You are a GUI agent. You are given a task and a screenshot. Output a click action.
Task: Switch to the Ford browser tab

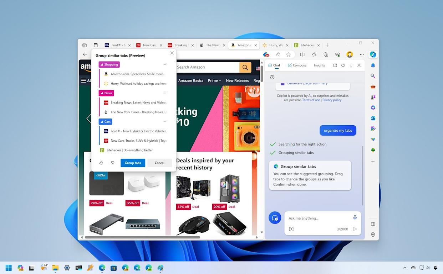pos(117,45)
